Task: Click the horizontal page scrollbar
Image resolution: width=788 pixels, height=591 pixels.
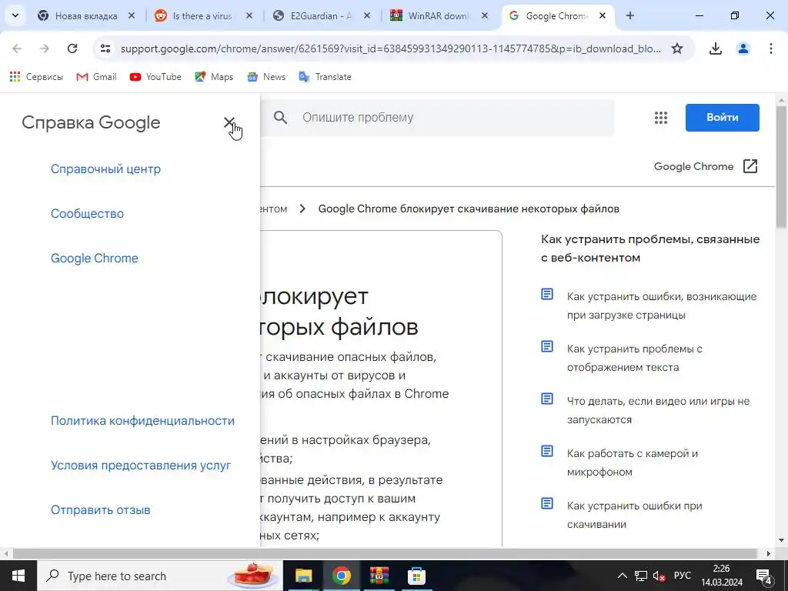Action: [x=385, y=553]
